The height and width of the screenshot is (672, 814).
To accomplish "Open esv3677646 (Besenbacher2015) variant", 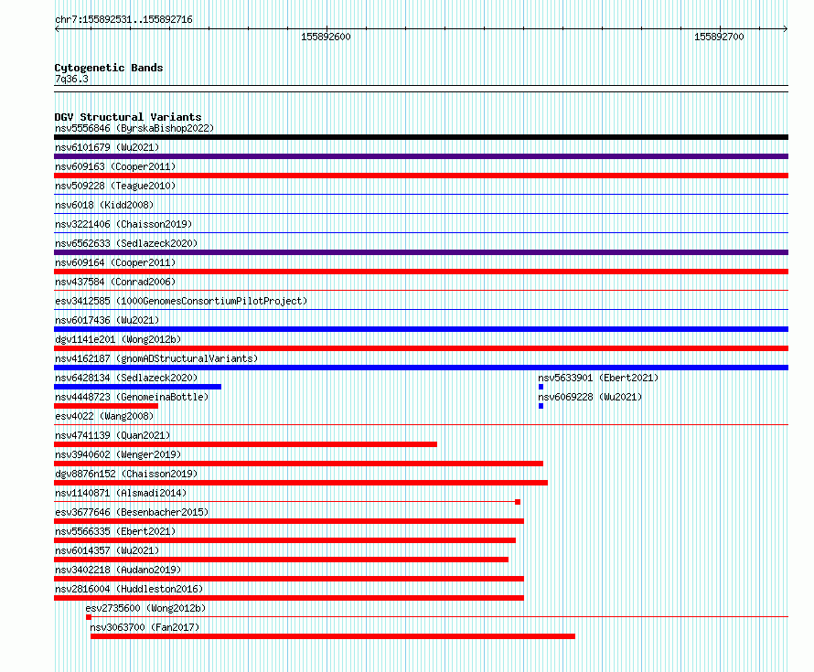I will tap(132, 512).
